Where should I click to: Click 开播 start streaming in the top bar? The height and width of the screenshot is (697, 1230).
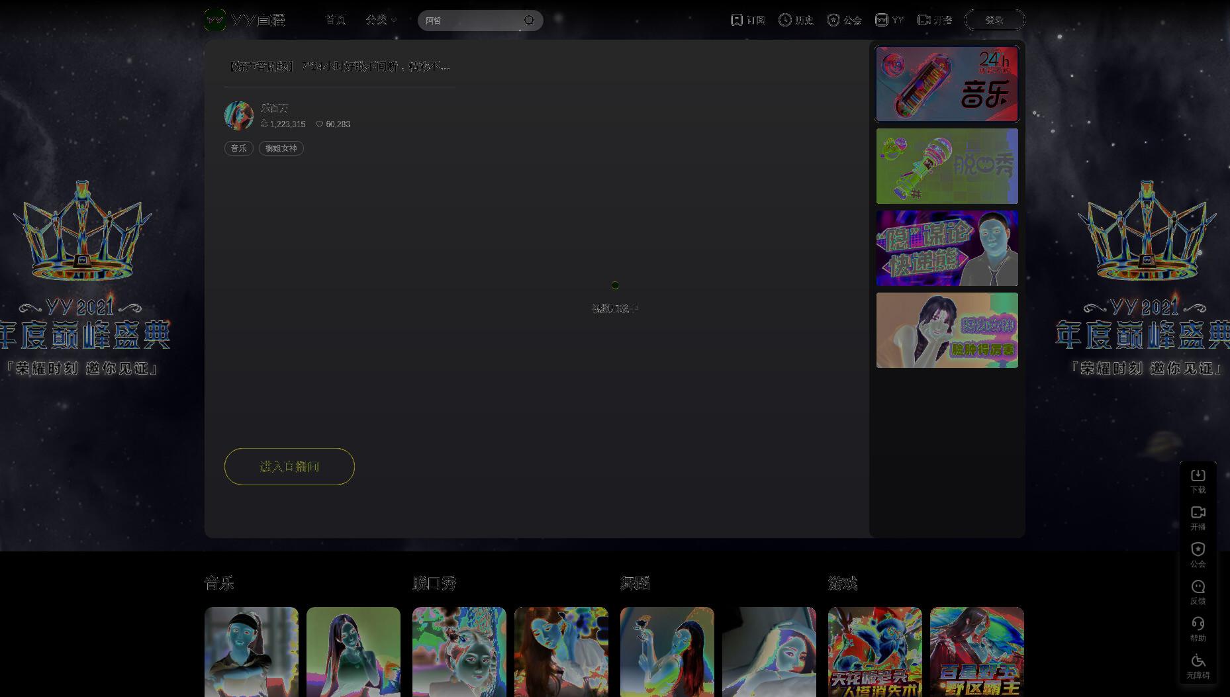point(935,20)
